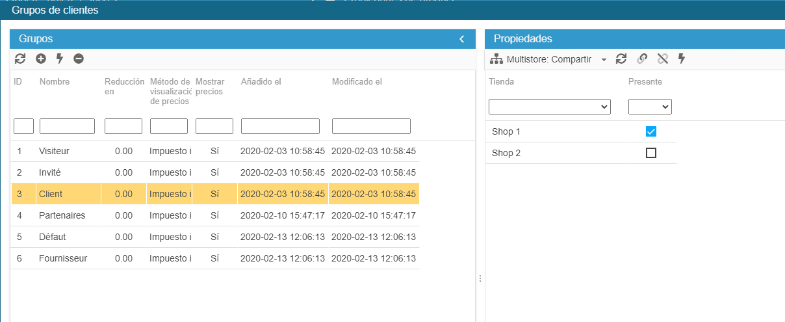
Task: Click the Añadido el filter field
Action: tap(280, 126)
